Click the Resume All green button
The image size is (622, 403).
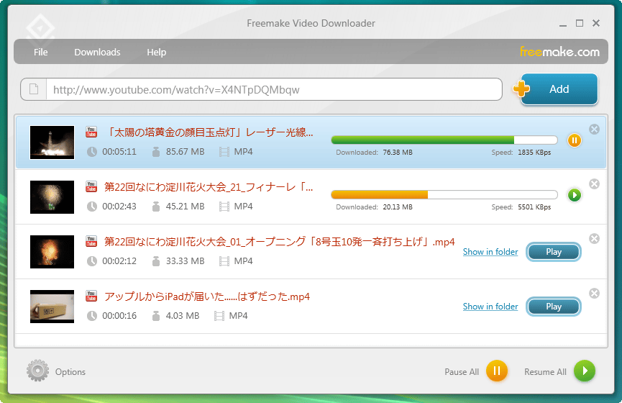coord(585,371)
